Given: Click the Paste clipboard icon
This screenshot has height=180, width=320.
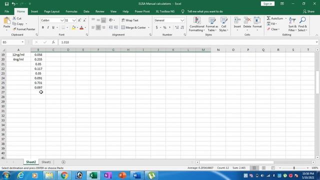Looking at the screenshot, I should (6, 20).
